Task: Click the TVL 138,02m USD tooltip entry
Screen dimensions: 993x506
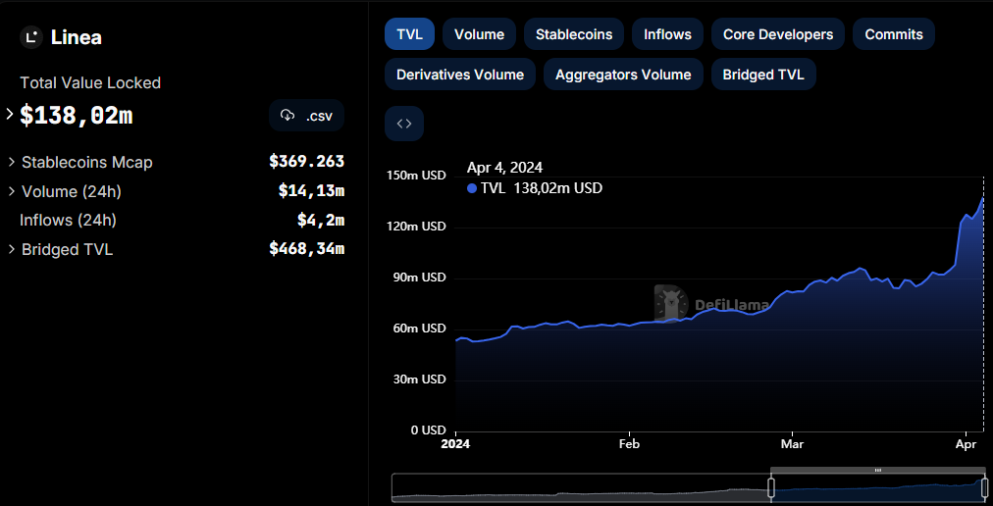Action: point(535,188)
